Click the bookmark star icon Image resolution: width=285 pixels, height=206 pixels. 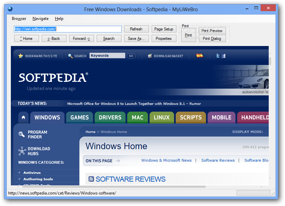(21, 56)
